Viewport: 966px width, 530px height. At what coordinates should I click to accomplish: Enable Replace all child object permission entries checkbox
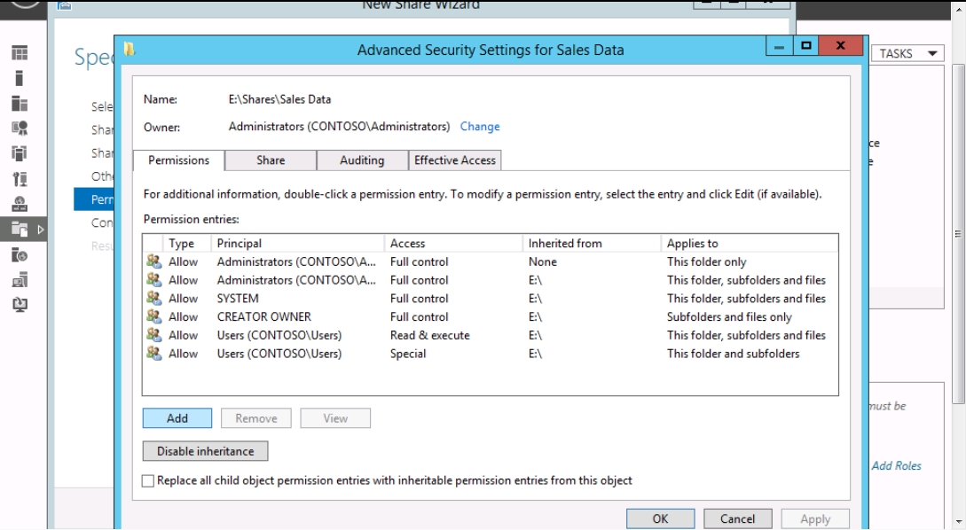(x=148, y=480)
